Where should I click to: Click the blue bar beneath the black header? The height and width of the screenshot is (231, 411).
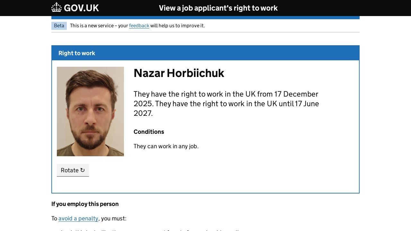[x=205, y=18]
